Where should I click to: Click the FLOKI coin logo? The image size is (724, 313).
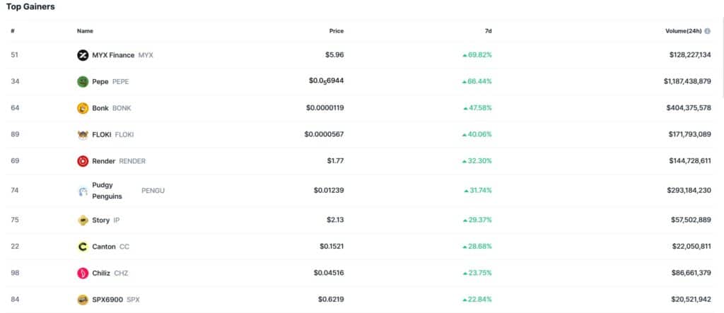point(83,134)
